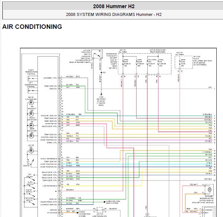Click the 'G103 (on front of right cylinder head)' note

(x=101, y=101)
